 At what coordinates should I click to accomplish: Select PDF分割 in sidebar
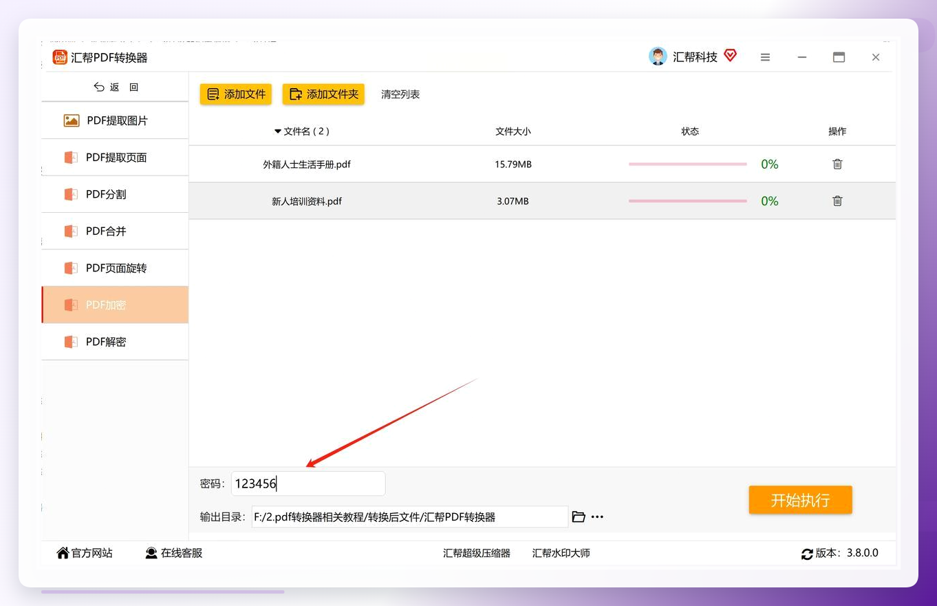pos(115,194)
